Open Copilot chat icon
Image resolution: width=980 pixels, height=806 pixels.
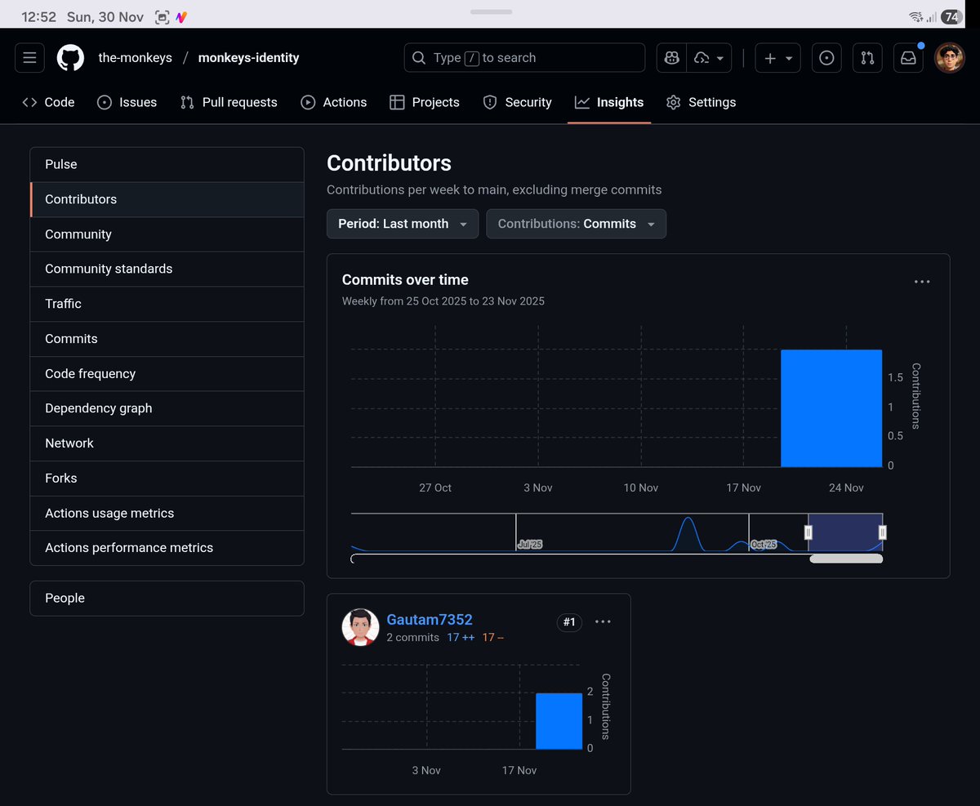click(671, 58)
